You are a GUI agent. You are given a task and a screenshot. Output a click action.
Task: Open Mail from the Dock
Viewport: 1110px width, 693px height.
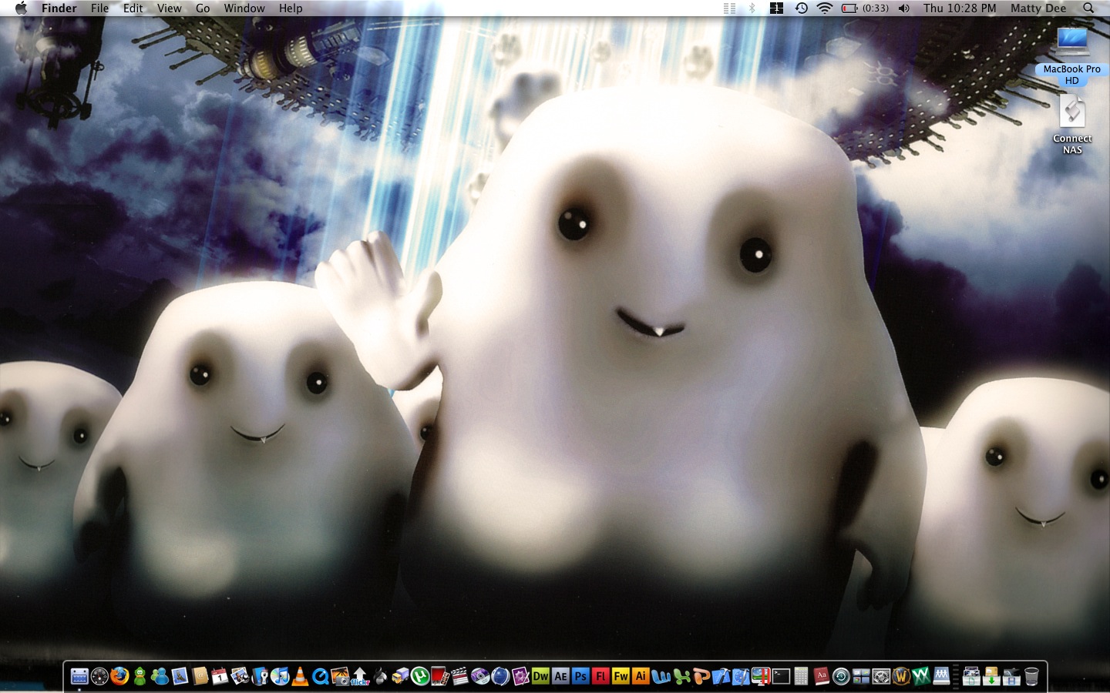[180, 676]
